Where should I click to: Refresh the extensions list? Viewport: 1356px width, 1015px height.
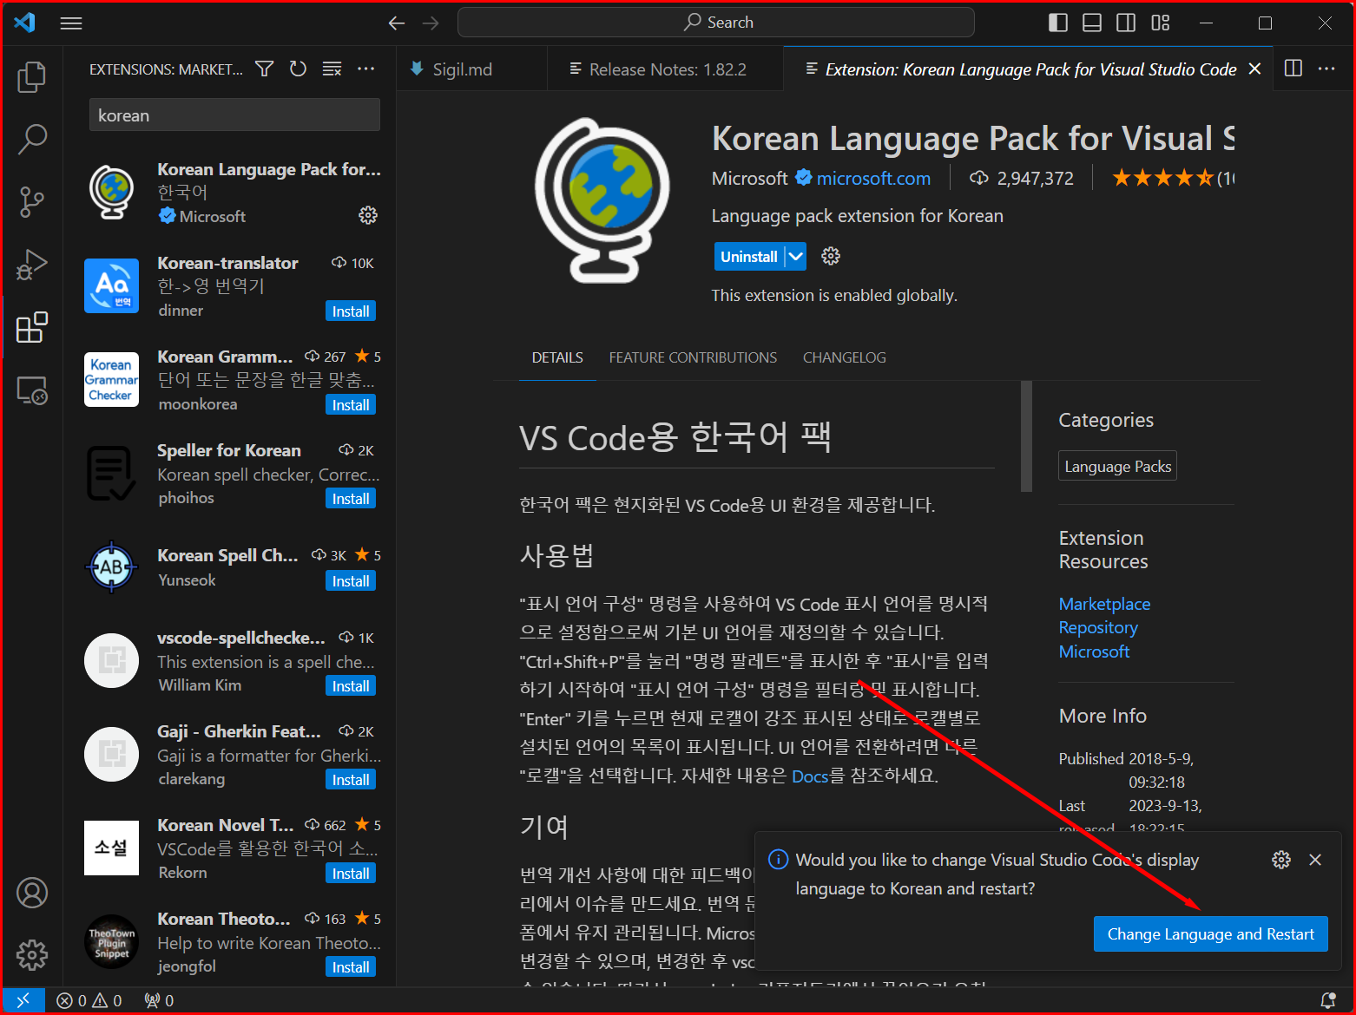pos(298,69)
